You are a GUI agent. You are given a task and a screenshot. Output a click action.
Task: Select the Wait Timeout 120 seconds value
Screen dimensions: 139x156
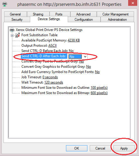(x=54, y=82)
